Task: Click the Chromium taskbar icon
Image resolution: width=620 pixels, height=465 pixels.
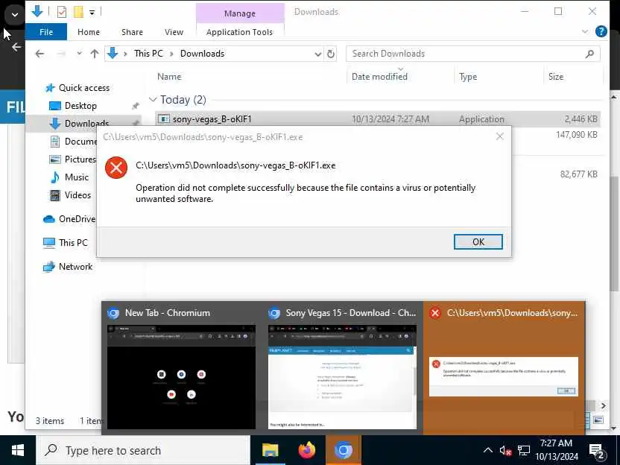Action: pos(344,450)
